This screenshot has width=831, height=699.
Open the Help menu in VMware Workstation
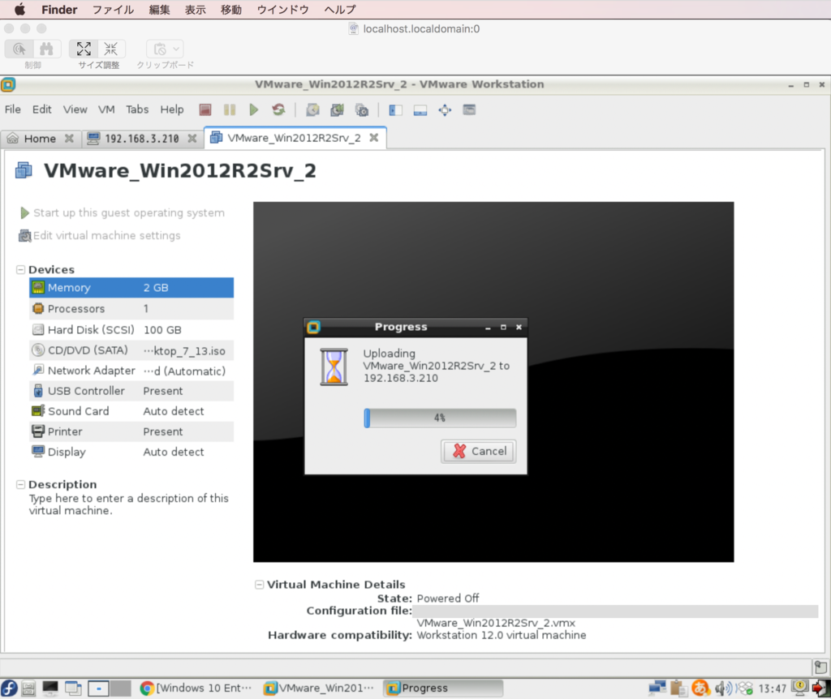[172, 109]
